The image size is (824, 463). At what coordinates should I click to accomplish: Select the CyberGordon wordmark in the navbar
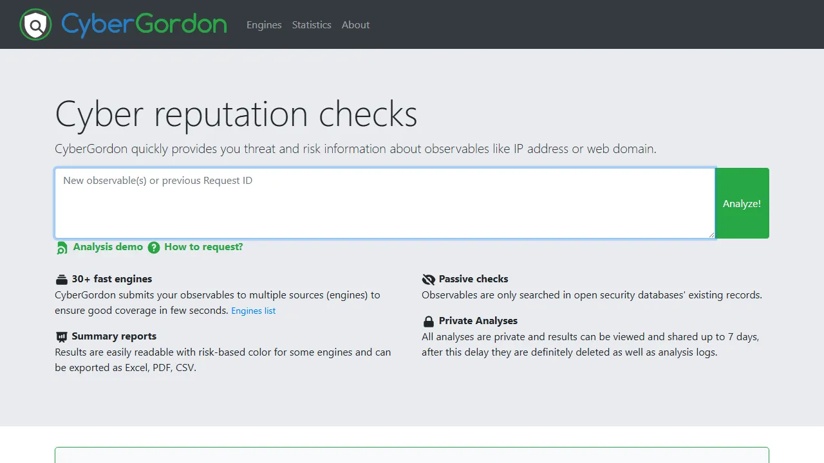[143, 24]
